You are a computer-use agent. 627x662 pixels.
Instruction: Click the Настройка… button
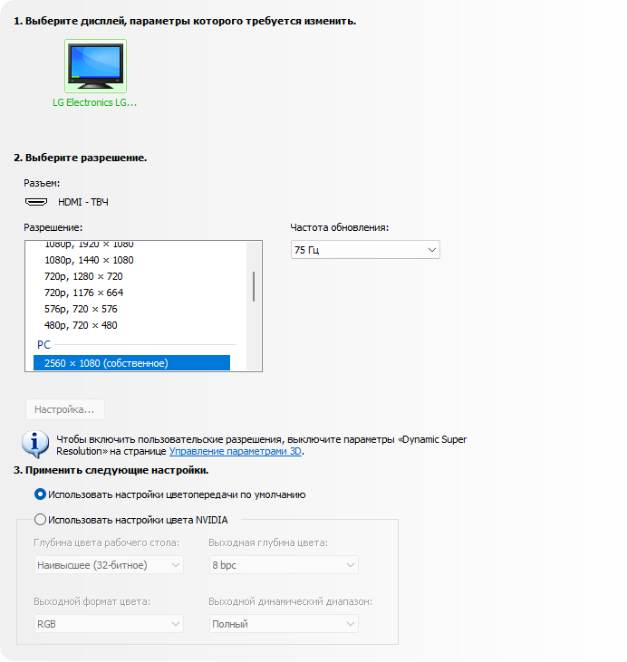[x=65, y=409]
